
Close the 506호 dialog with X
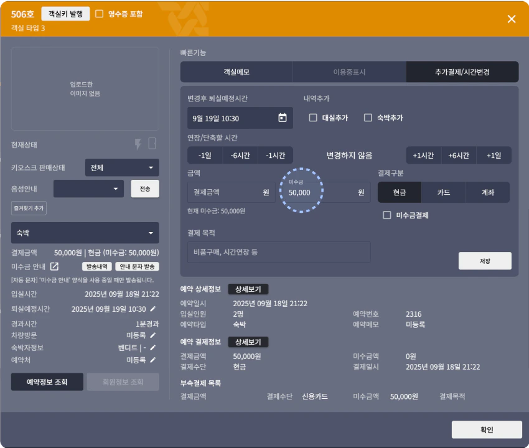pos(512,19)
